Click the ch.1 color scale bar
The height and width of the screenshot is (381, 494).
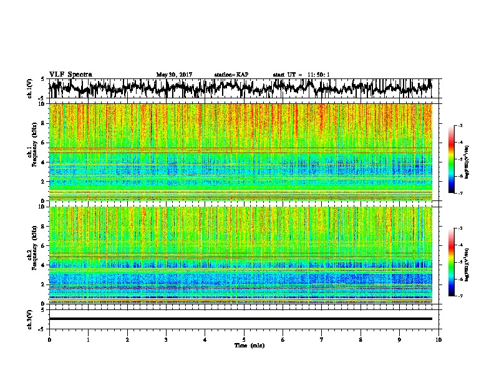coord(451,159)
